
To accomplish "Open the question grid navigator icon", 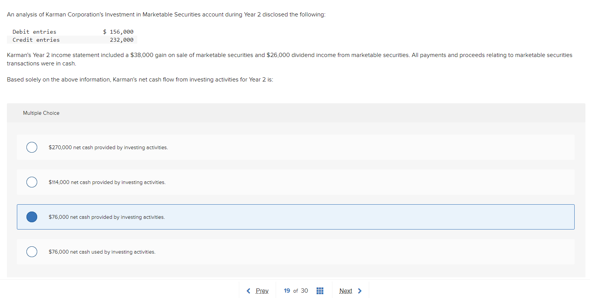I will click(320, 291).
